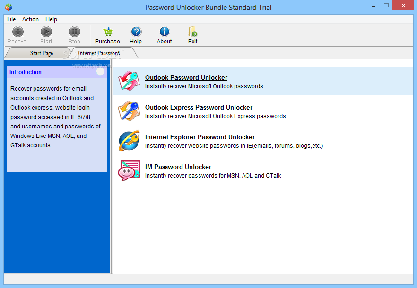Minimize the Password Unlocker Bundle window
This screenshot has height=288, width=417.
(374, 6)
